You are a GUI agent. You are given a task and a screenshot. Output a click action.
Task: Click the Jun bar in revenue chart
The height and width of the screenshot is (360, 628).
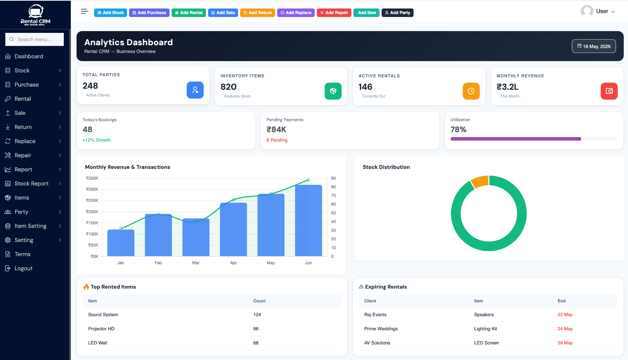pyautogui.click(x=308, y=221)
